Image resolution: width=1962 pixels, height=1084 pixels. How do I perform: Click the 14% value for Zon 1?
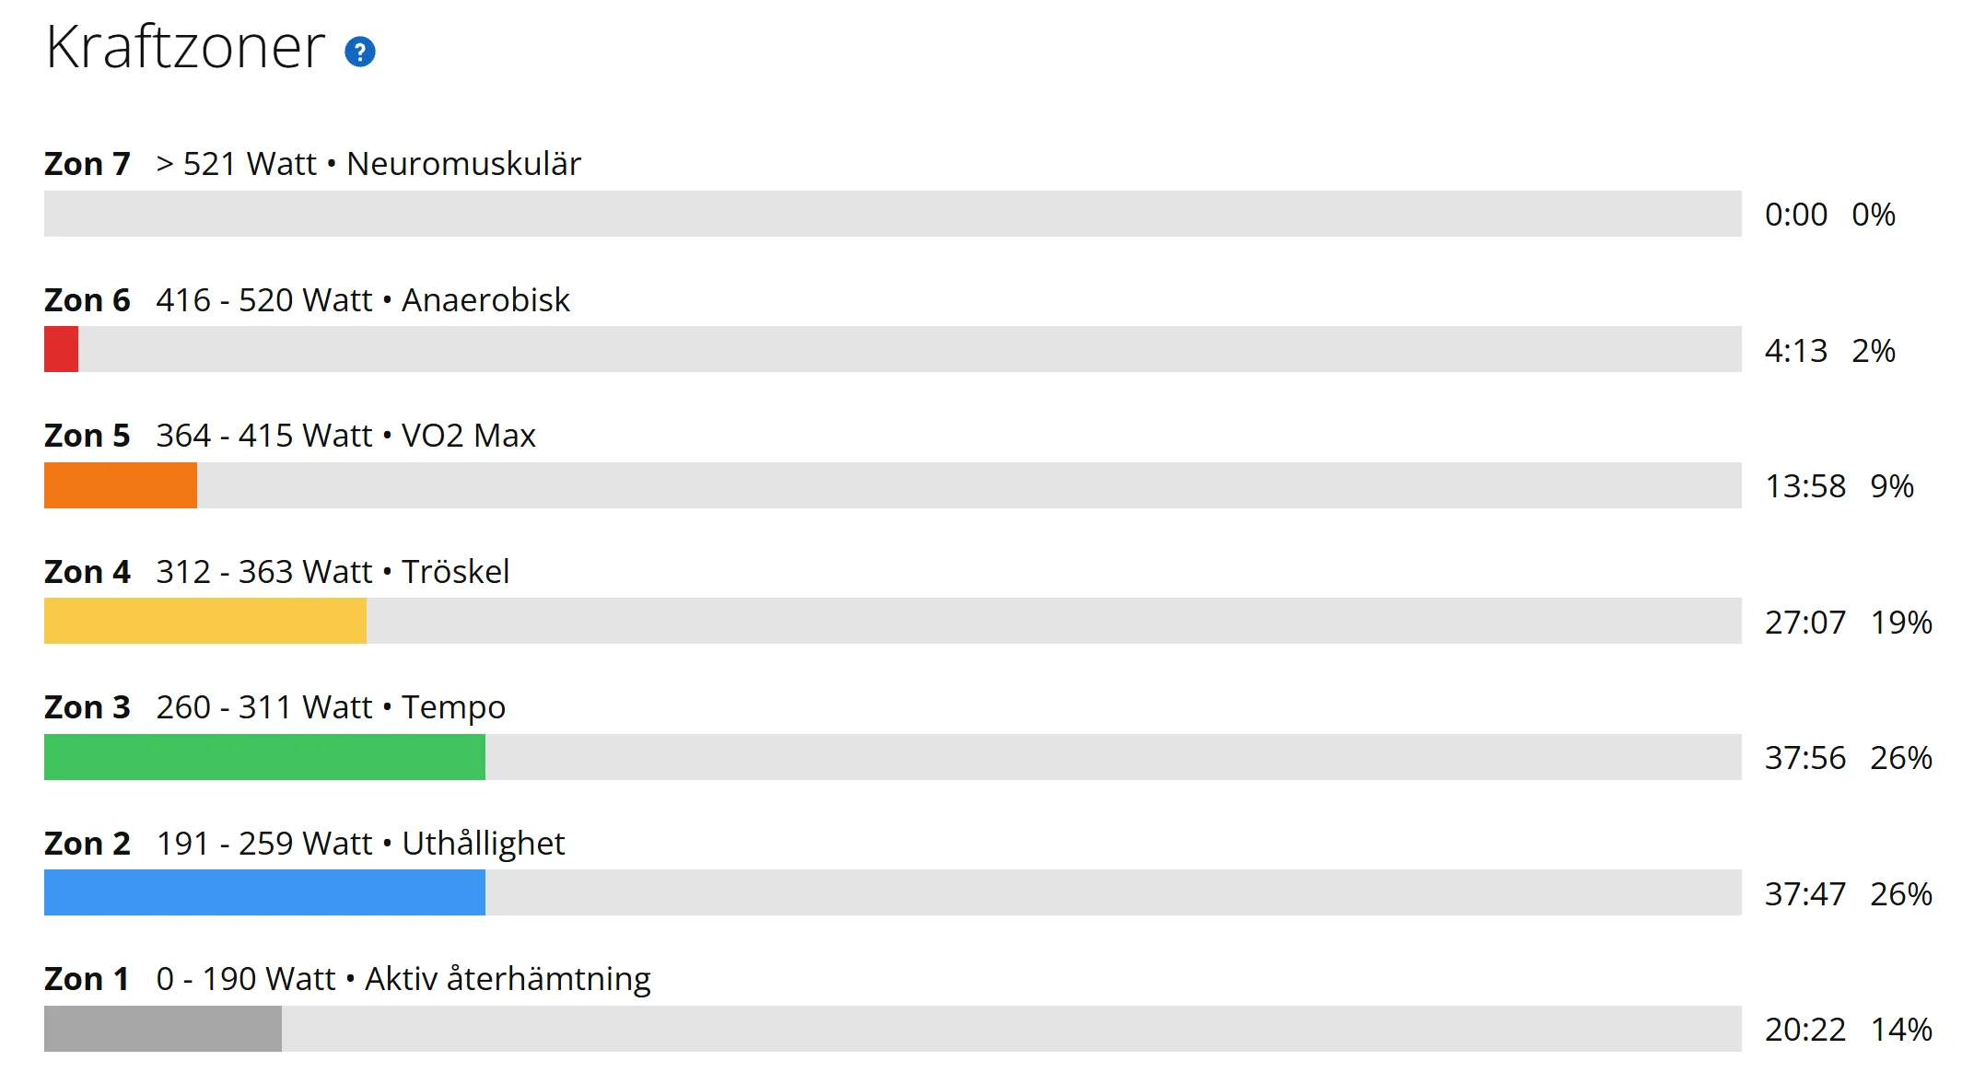tap(1901, 1030)
